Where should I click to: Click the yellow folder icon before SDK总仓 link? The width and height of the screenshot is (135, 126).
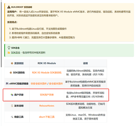coord(9,52)
